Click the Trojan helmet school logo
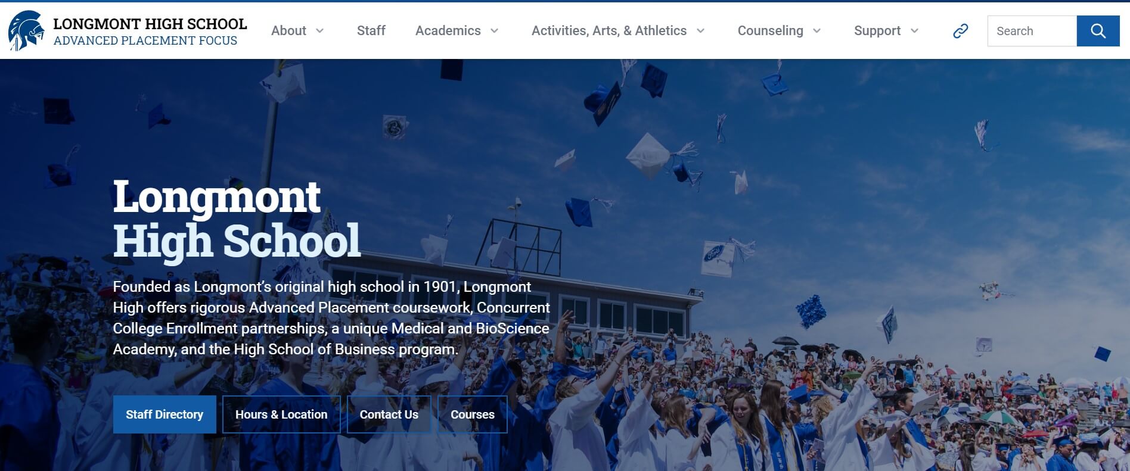Screen dimensions: 1130x471 pyautogui.click(x=26, y=30)
